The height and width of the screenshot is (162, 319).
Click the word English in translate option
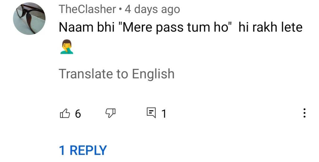[x=153, y=74]
